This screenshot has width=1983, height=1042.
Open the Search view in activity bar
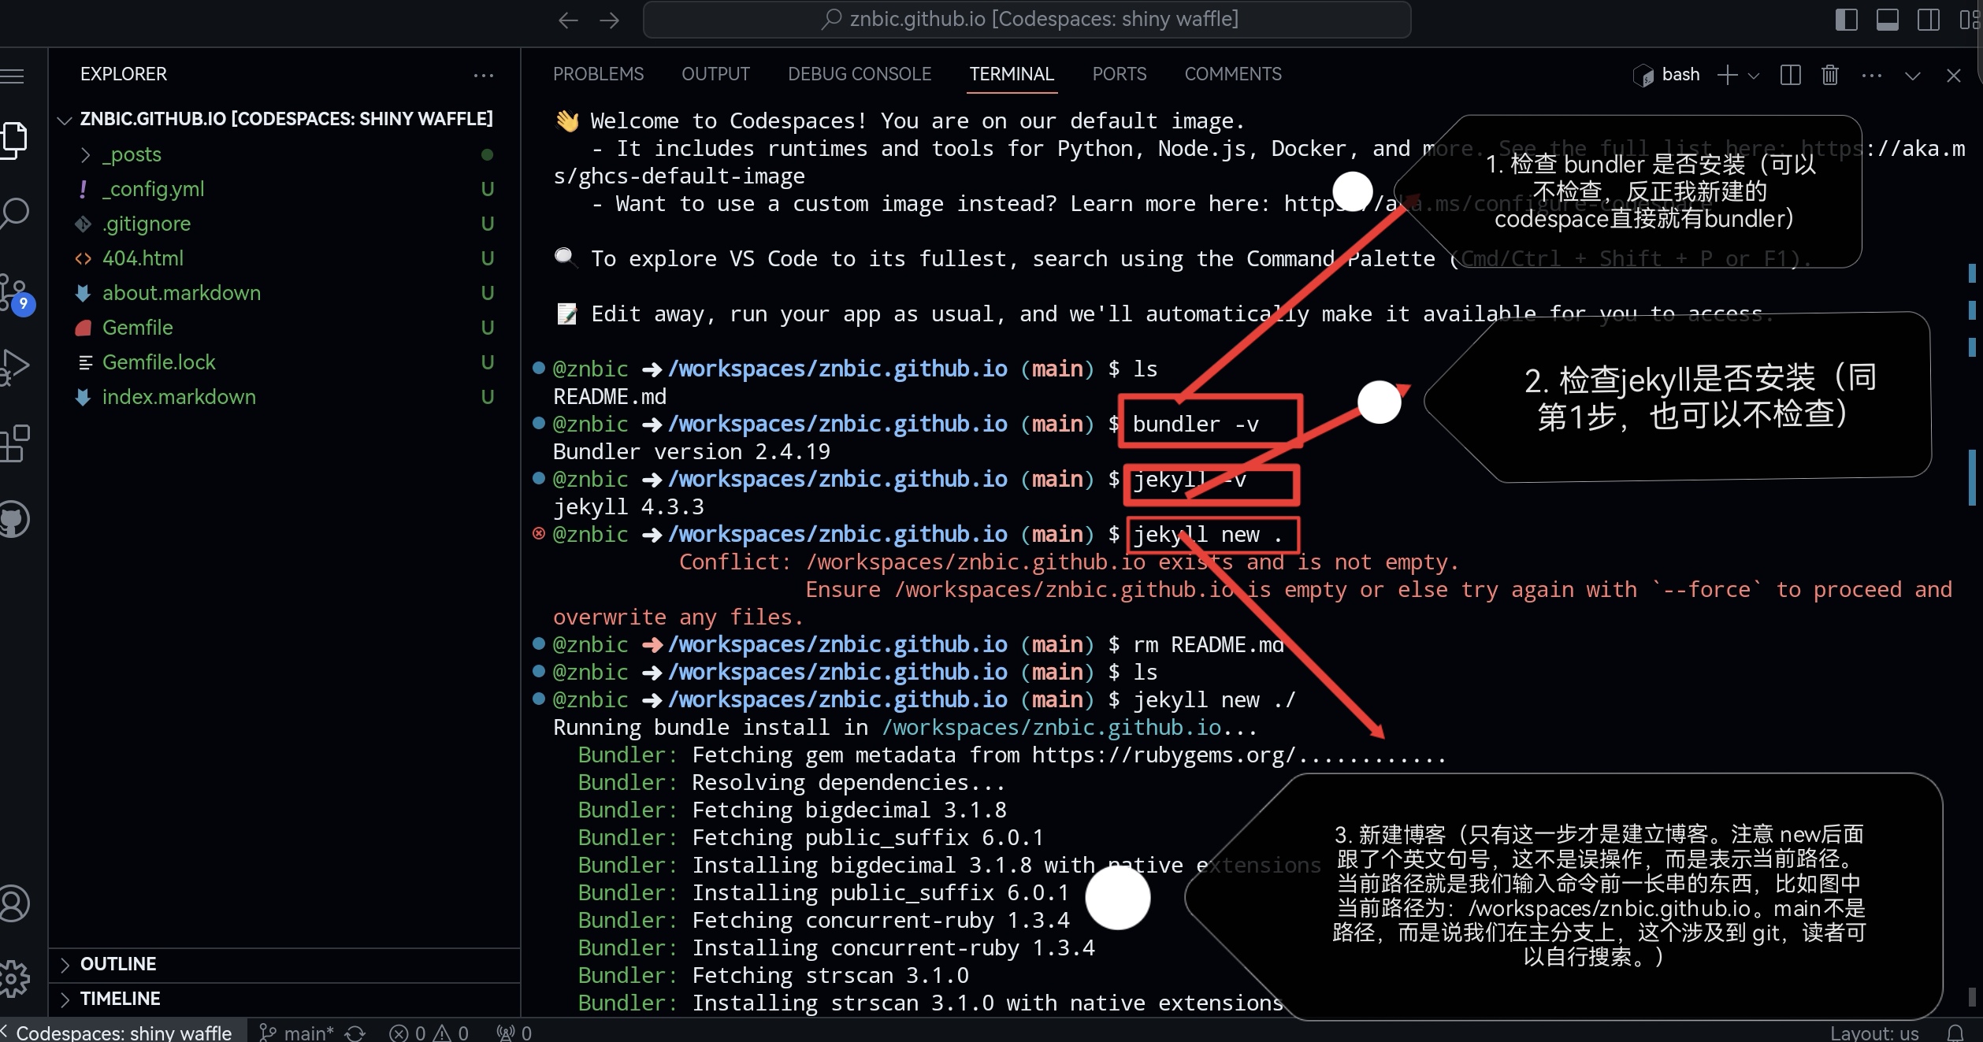[x=14, y=213]
